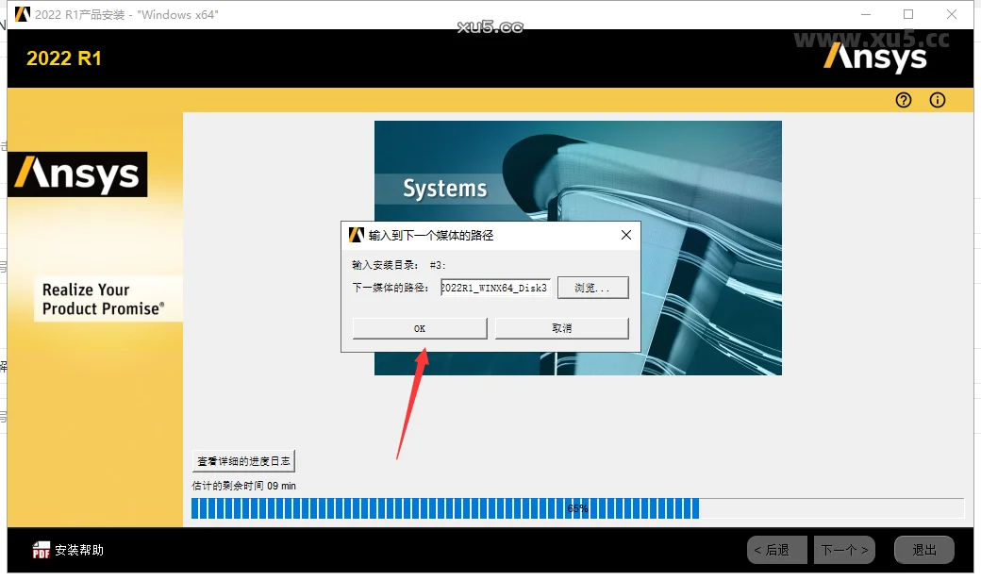Open the 浏览 file browser

tap(592, 288)
